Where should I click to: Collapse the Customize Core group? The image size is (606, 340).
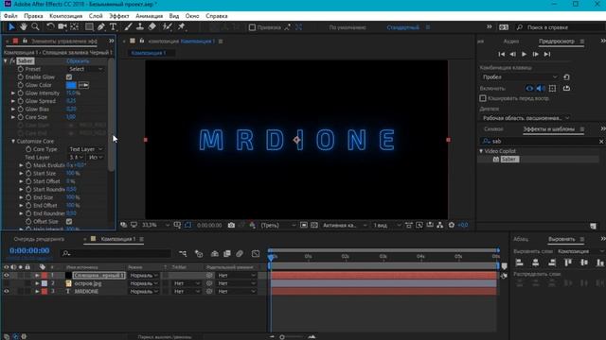13,142
